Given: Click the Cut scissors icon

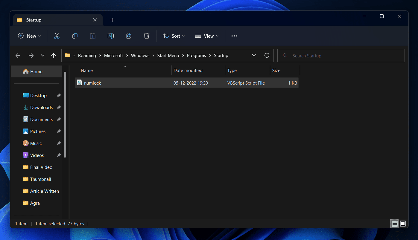Looking at the screenshot, I should point(57,36).
